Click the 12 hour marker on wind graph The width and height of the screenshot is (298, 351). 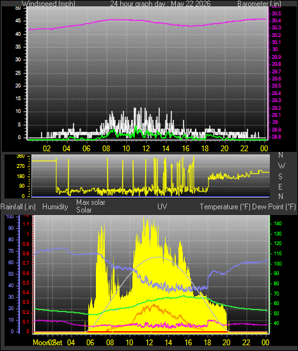pyautogui.click(x=146, y=149)
